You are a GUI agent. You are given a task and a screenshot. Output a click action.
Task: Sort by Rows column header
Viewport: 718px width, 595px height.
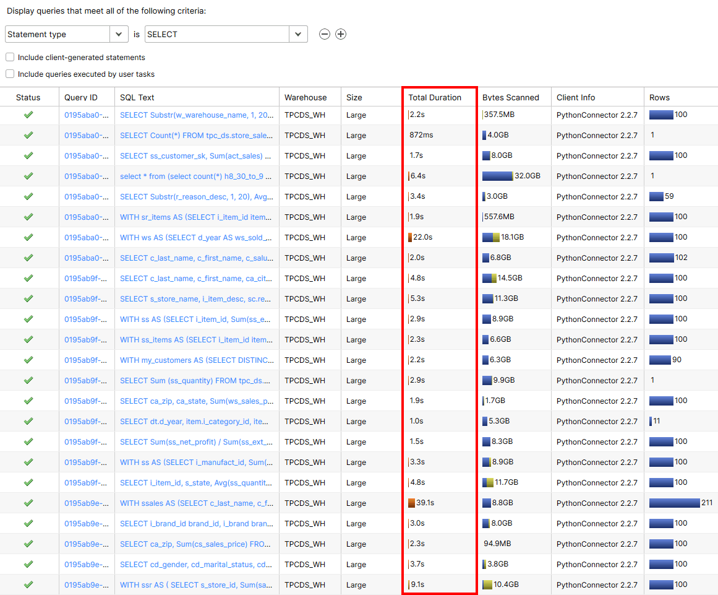659,98
